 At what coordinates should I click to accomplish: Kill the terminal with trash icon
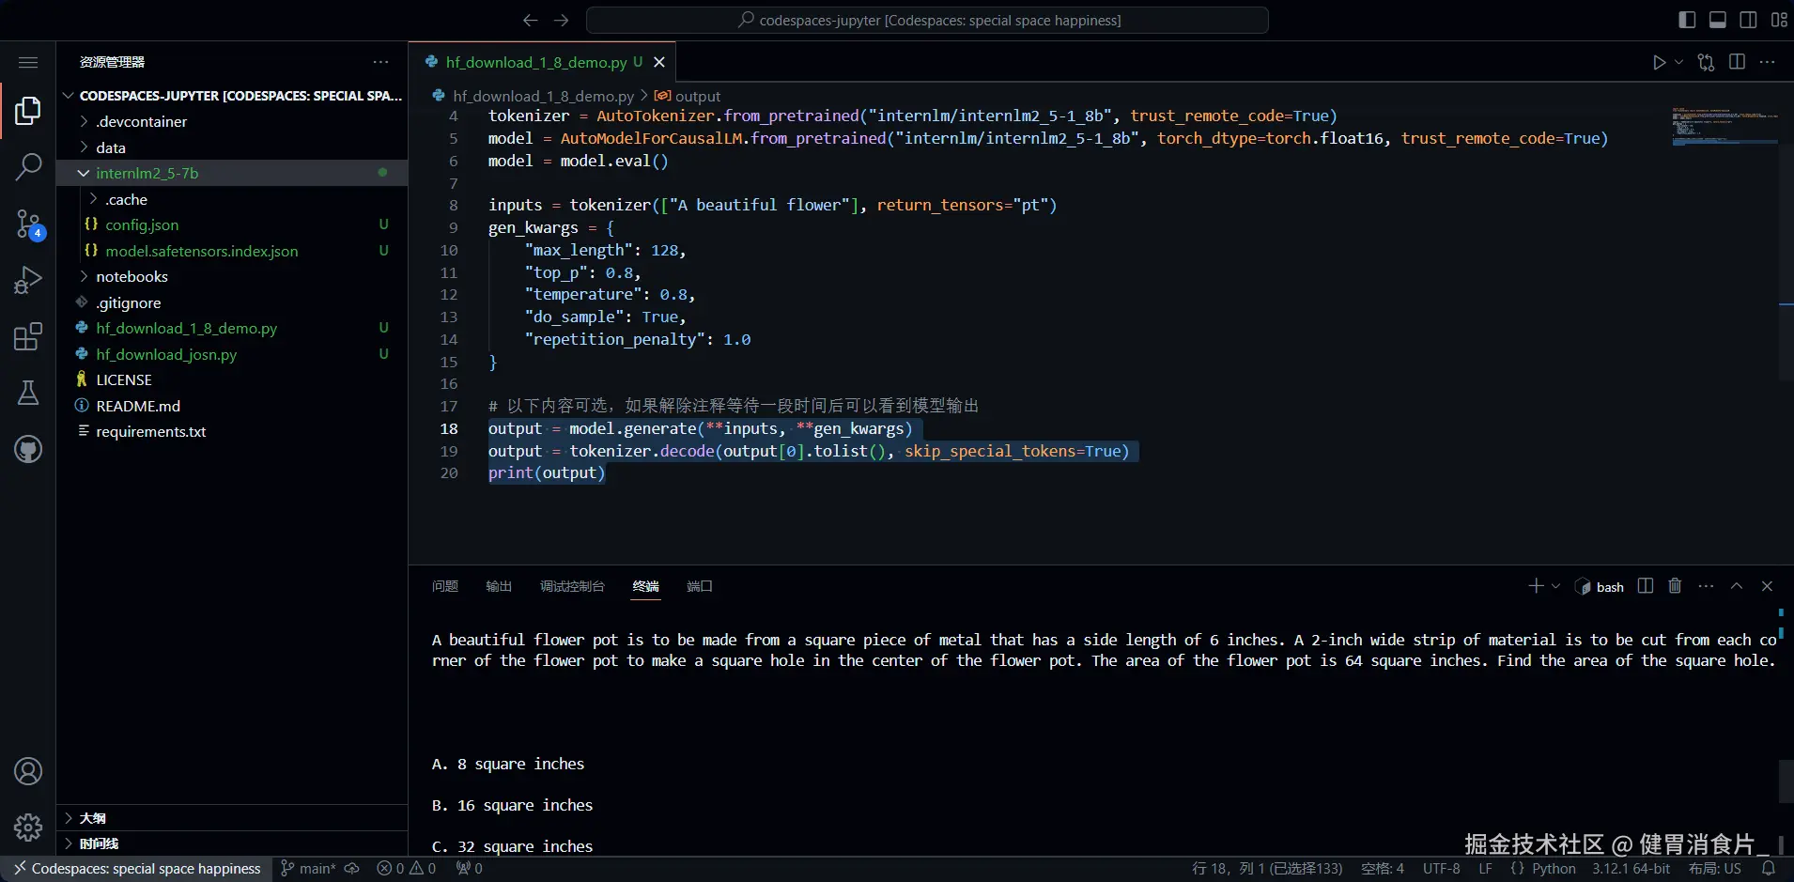(1675, 586)
